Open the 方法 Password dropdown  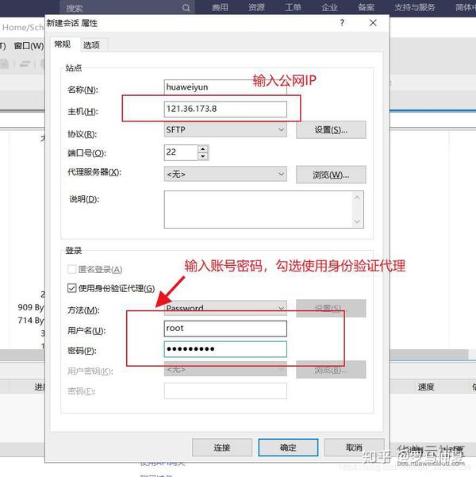(225, 308)
